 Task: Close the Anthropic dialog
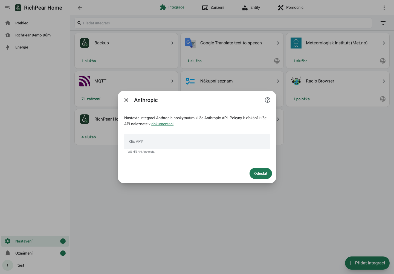click(x=126, y=100)
